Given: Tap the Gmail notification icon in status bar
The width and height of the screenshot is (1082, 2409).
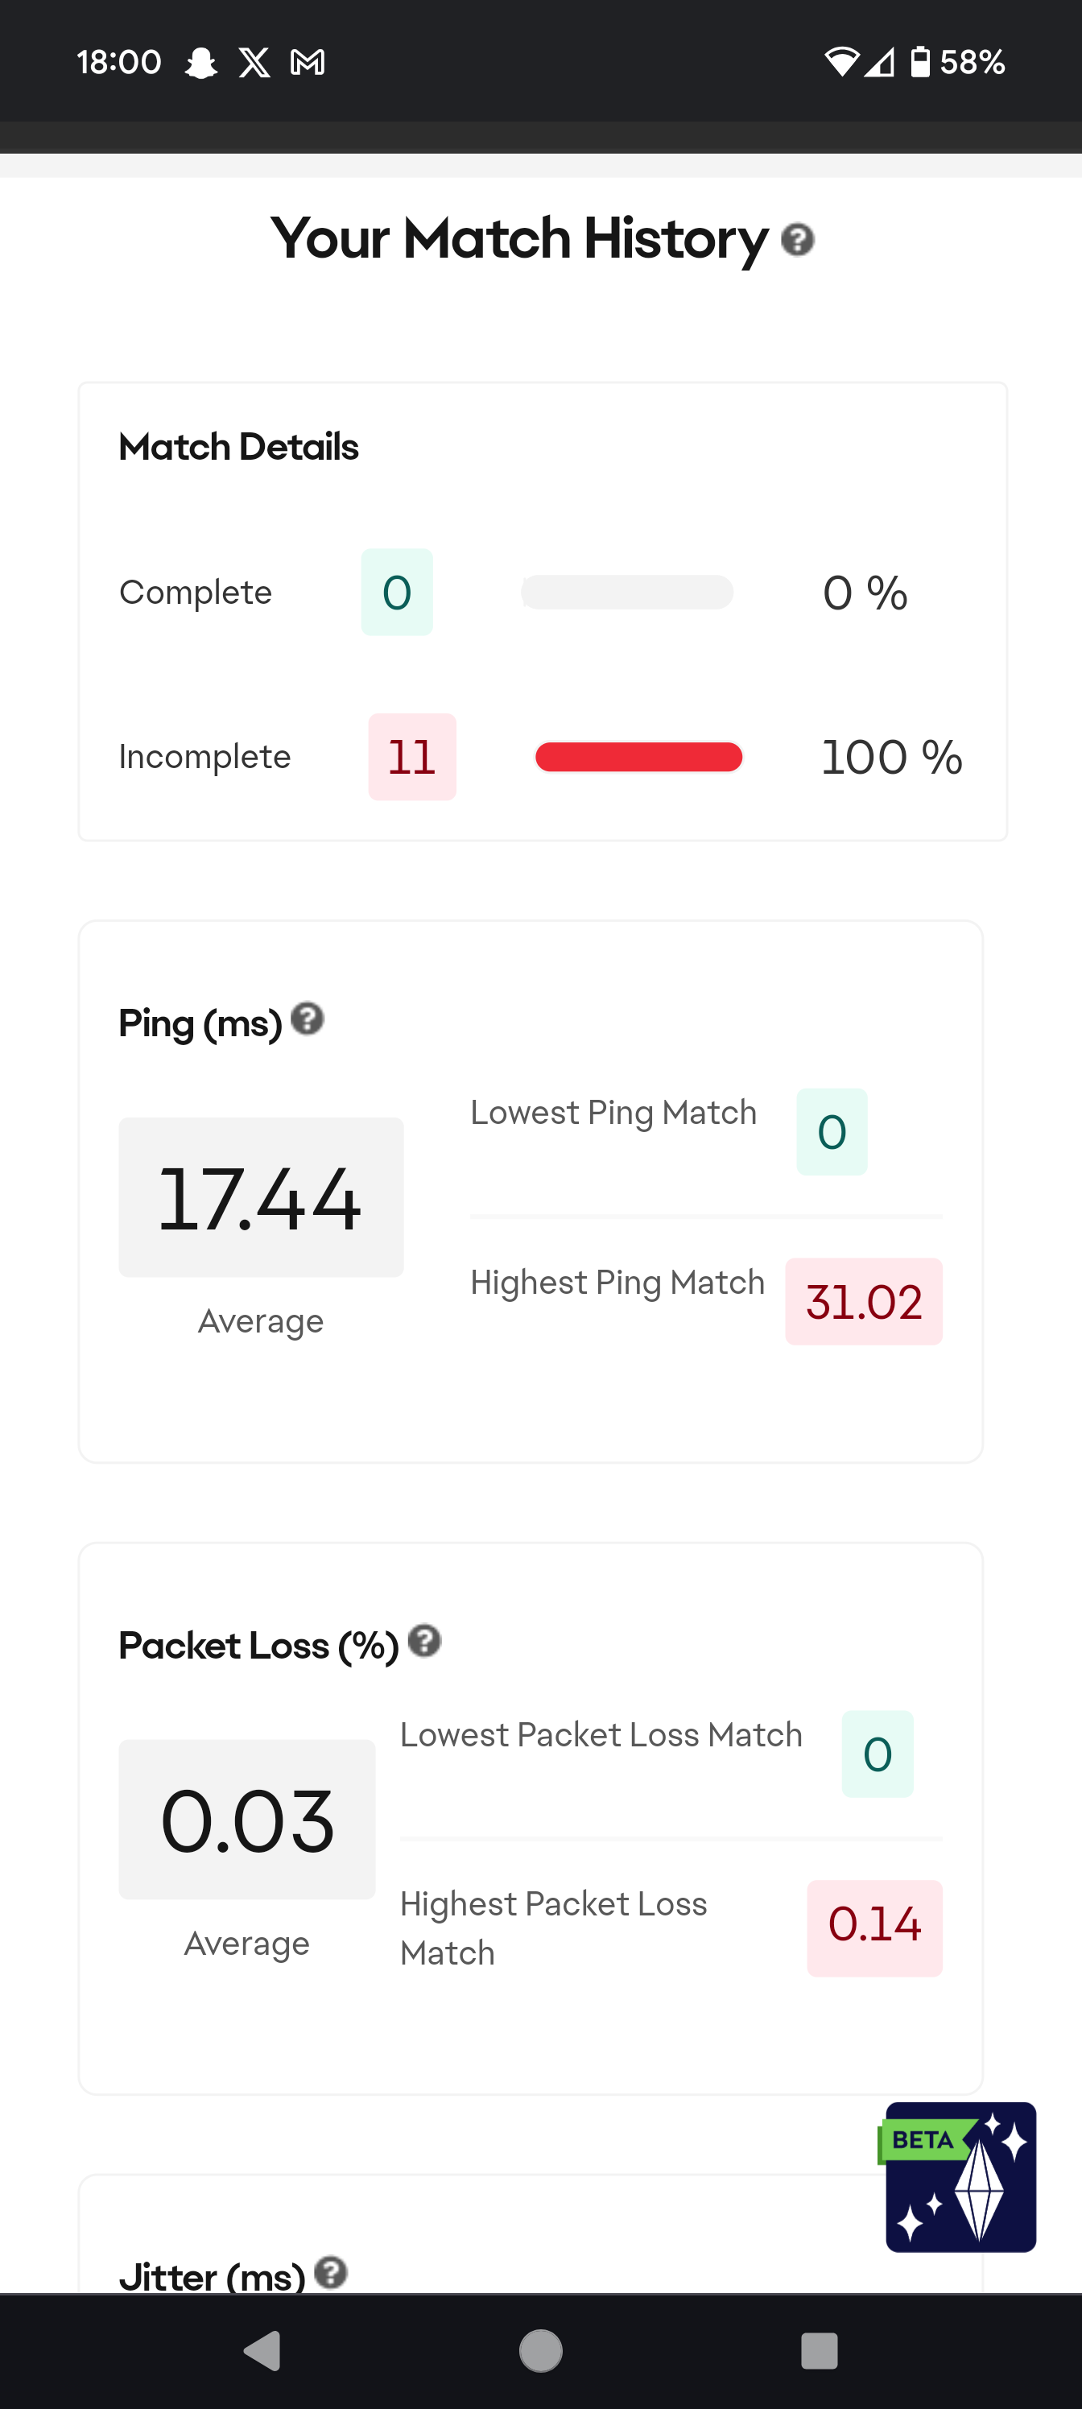Looking at the screenshot, I should (308, 63).
